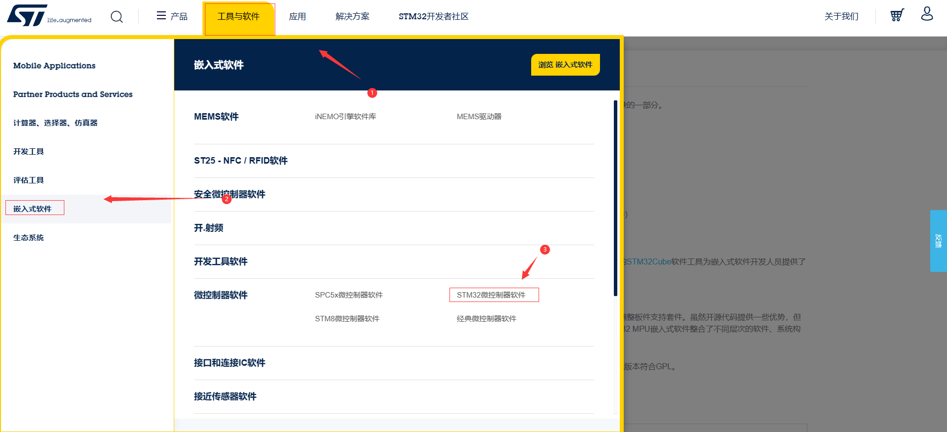The width and height of the screenshot is (947, 432).
Task: Open iNEMO引擎软件库 link
Action: tap(346, 117)
